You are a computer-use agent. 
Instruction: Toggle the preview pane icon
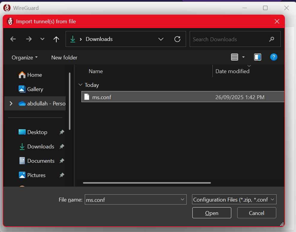tap(257, 57)
